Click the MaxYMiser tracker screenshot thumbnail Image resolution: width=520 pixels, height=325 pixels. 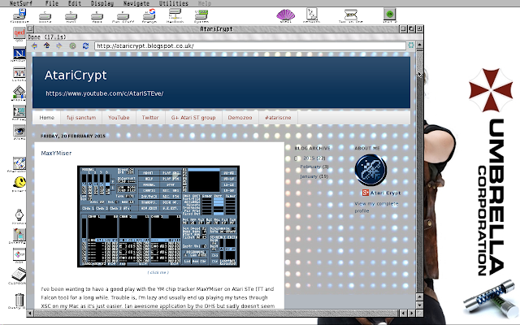click(158, 217)
